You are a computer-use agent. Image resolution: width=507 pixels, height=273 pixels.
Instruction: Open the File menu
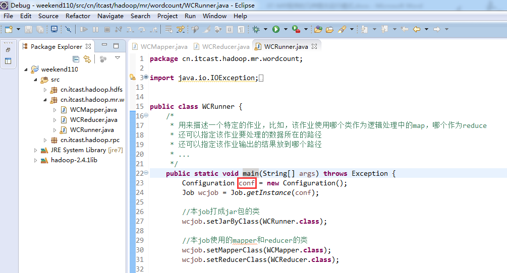[x=9, y=16]
